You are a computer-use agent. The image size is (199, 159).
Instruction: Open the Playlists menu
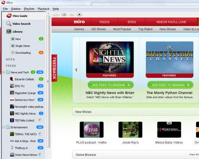[29, 9]
